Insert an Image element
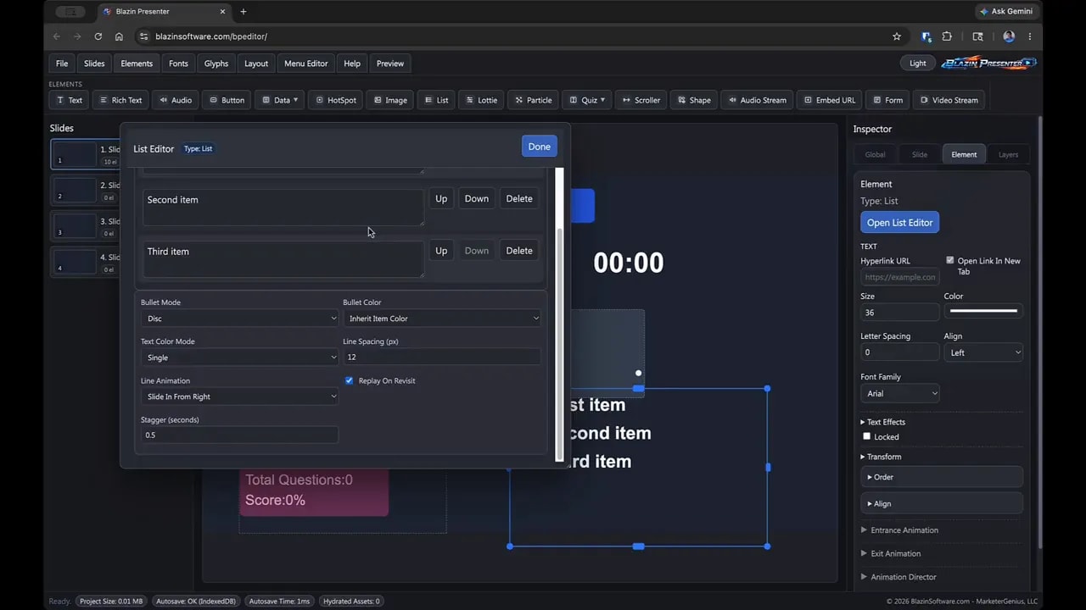Image resolution: width=1086 pixels, height=610 pixels. [390, 100]
